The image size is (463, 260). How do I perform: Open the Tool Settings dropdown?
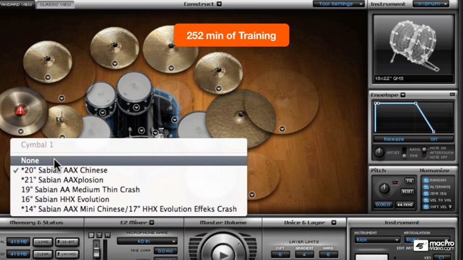(339, 4)
